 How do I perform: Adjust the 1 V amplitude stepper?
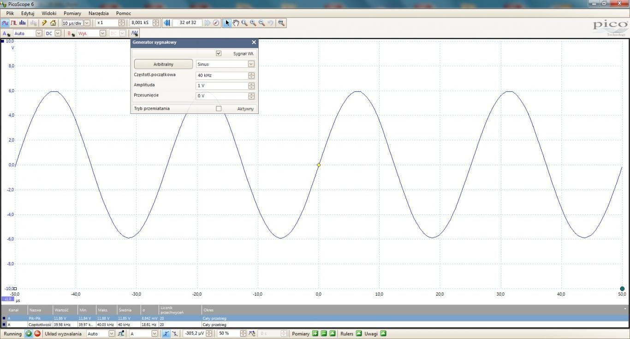pyautogui.click(x=251, y=86)
